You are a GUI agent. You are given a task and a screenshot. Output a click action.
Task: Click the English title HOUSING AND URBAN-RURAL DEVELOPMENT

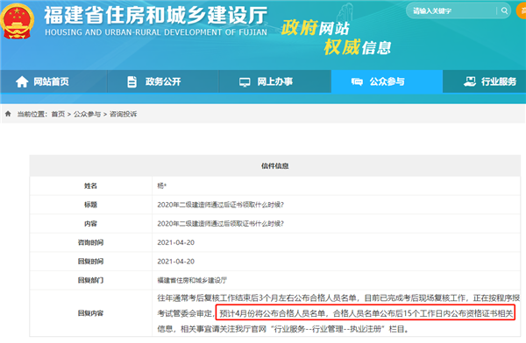click(156, 32)
